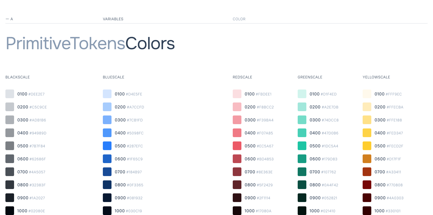
Task: Select the hex code #7CB1FD text
Action: point(135,120)
